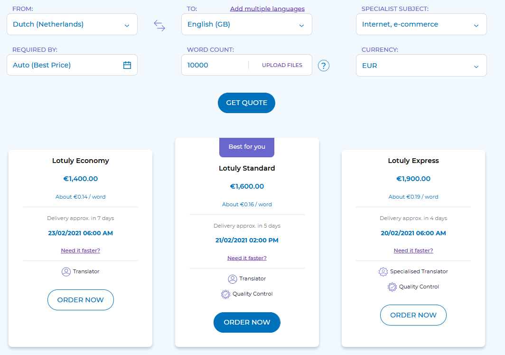Image resolution: width=505 pixels, height=355 pixels.
Task: Click word count field showing 10000
Action: point(215,65)
